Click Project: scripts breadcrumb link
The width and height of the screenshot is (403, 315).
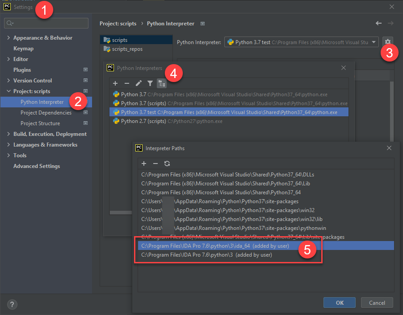click(118, 24)
